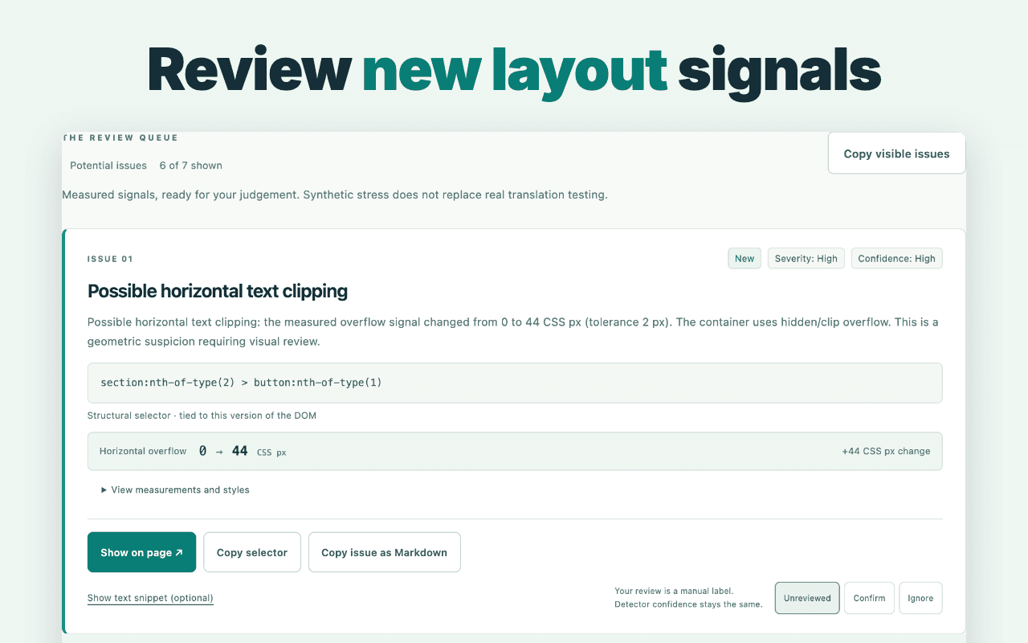Set the review label to Ignore

click(920, 598)
